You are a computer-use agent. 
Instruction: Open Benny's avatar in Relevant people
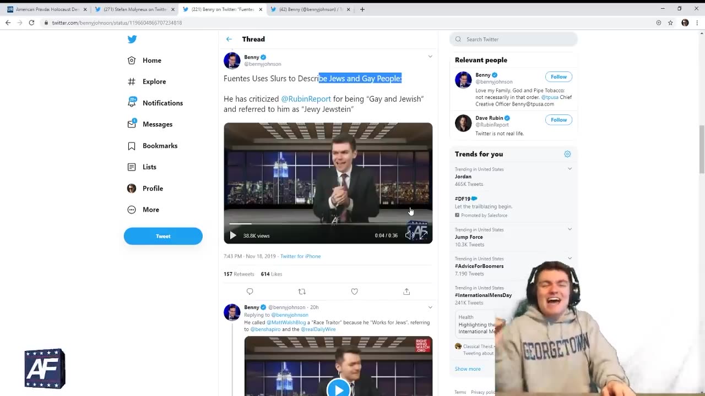tap(463, 80)
